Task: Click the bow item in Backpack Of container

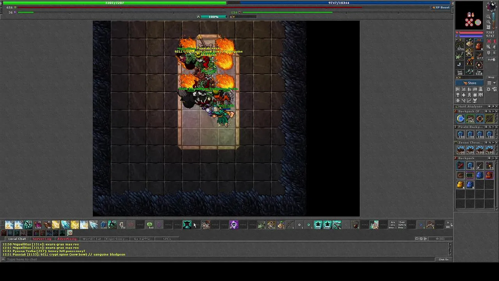Action: pos(489,119)
